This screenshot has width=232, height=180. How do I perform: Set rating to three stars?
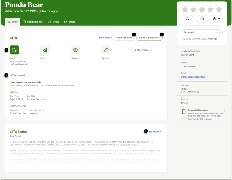pyautogui.click(x=202, y=10)
